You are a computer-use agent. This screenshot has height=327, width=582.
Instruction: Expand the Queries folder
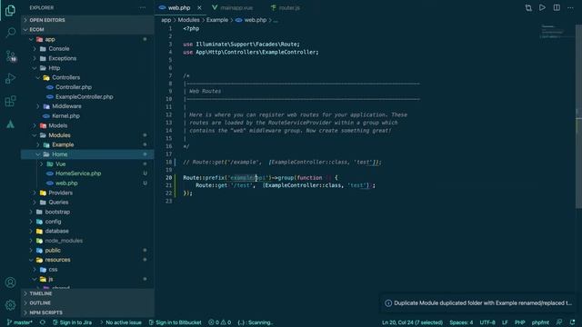(x=87, y=203)
